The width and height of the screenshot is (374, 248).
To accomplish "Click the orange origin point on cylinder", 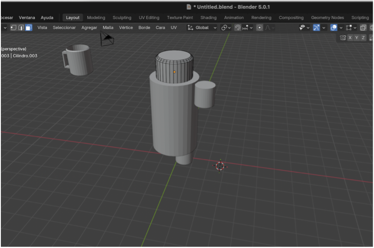I will point(175,72).
